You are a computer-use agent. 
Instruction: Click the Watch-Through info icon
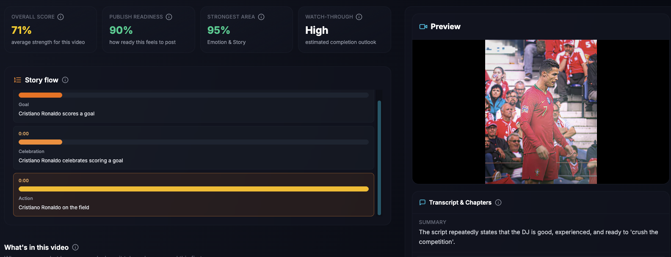click(x=359, y=17)
